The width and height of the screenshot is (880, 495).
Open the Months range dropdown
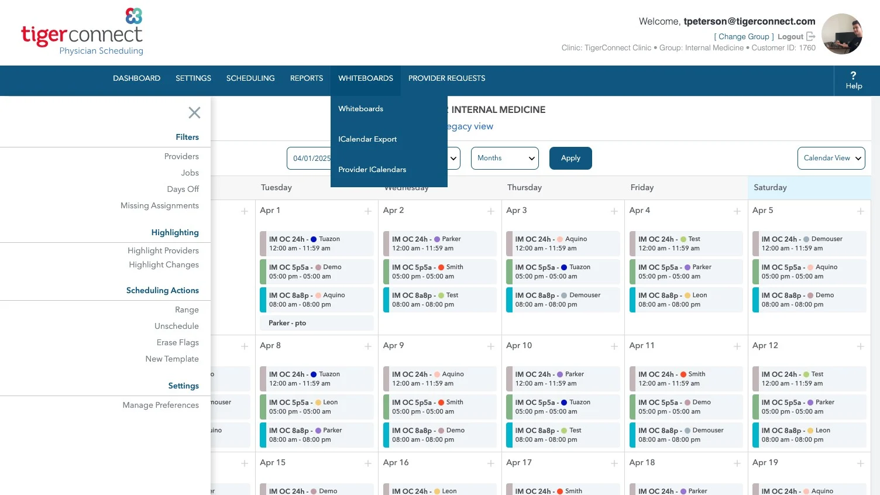pos(505,158)
